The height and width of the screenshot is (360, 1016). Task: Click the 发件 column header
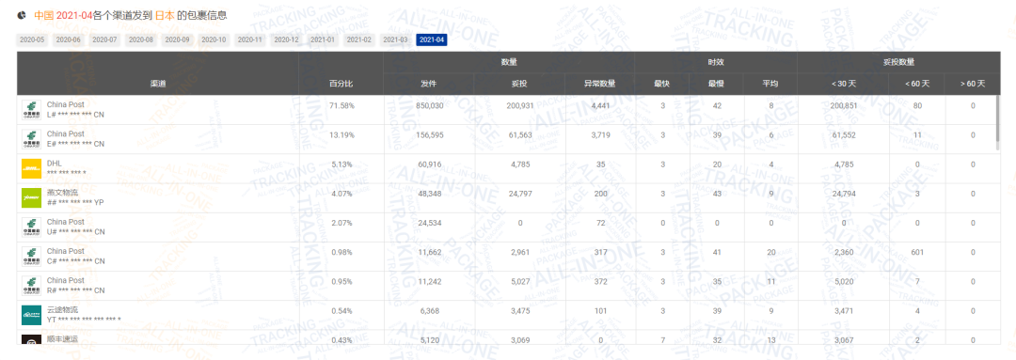click(429, 85)
